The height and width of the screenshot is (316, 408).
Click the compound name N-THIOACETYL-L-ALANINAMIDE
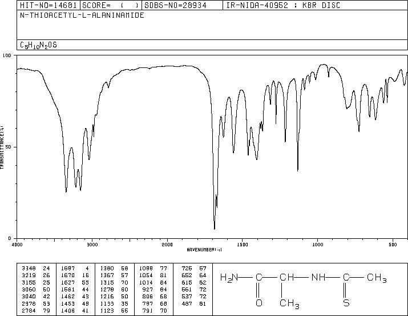click(74, 15)
